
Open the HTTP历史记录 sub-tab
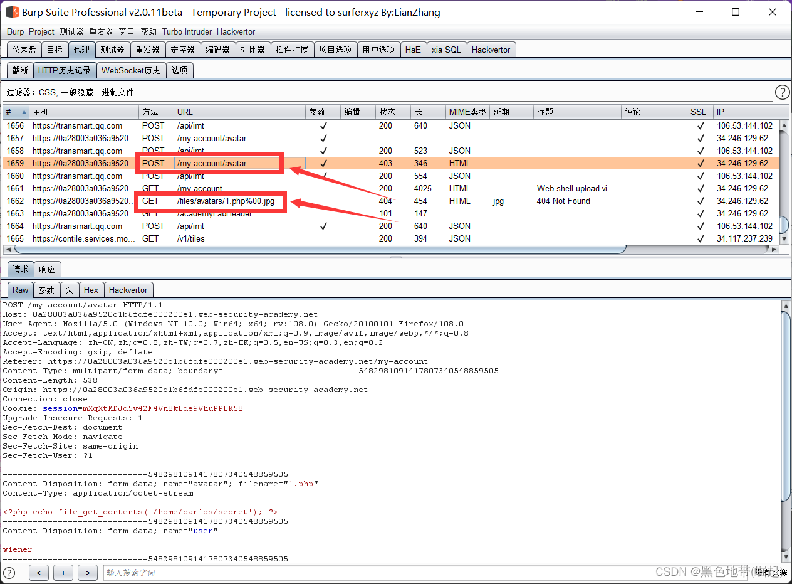(x=65, y=70)
